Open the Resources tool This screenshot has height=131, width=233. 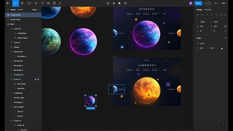click(x=48, y=3)
